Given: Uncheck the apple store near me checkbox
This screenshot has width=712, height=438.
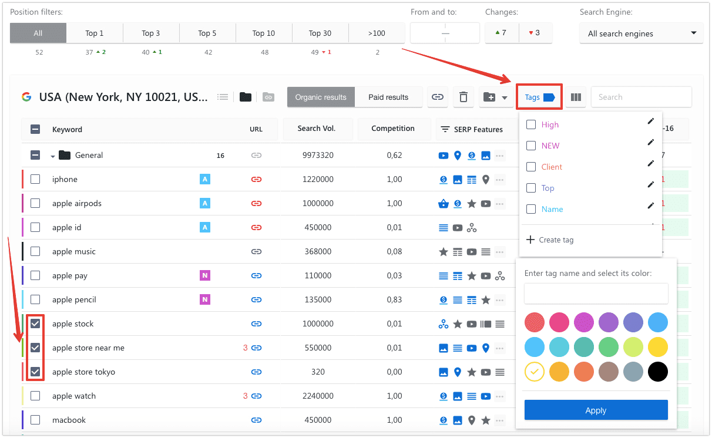Looking at the screenshot, I should (35, 348).
